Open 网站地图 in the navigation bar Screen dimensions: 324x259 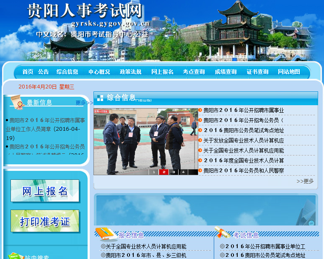tap(289, 72)
